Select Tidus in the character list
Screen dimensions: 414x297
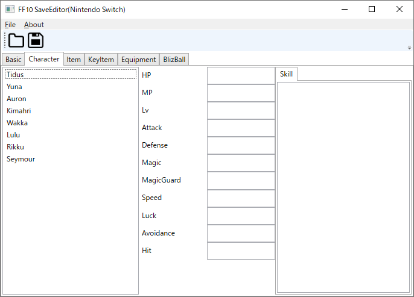(71, 74)
